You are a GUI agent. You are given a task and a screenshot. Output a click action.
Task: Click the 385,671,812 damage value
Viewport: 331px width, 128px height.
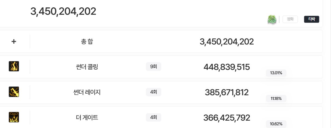tap(227, 93)
